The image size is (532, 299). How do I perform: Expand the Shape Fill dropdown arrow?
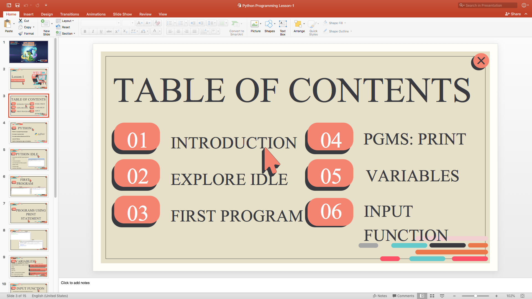(x=345, y=23)
